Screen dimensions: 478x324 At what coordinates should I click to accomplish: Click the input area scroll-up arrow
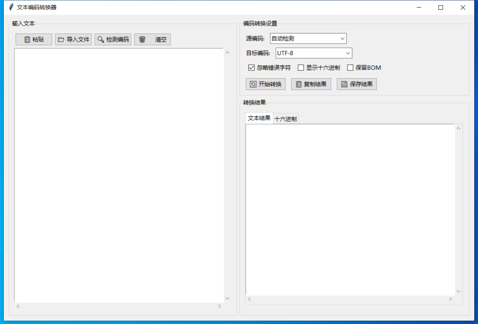pos(227,53)
